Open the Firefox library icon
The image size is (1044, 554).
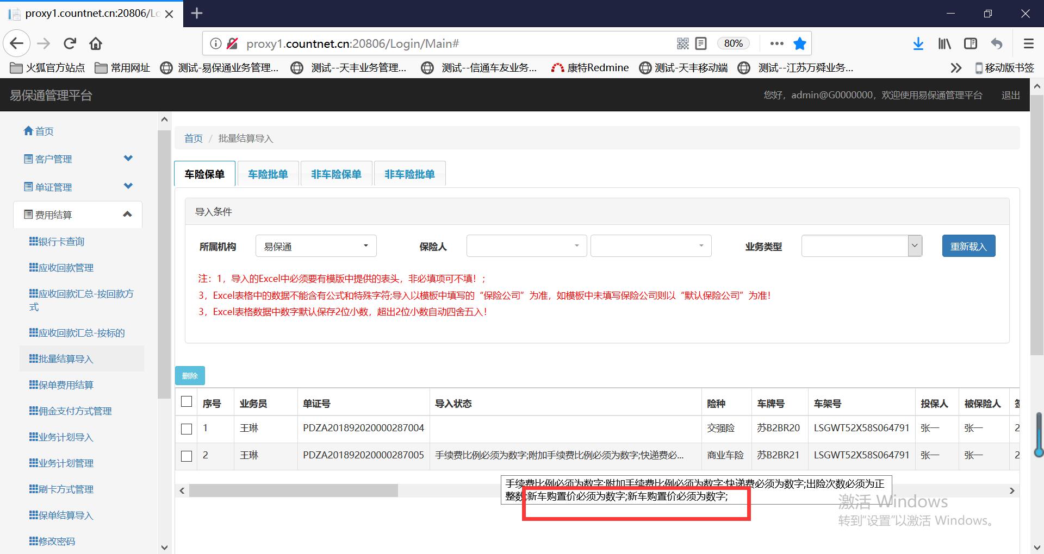[944, 43]
